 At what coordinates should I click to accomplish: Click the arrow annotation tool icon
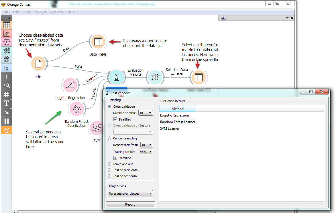tap(6, 112)
